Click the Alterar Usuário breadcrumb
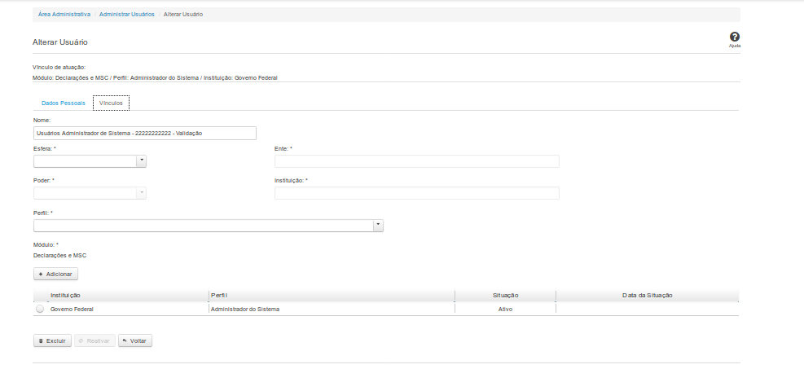 tap(183, 15)
